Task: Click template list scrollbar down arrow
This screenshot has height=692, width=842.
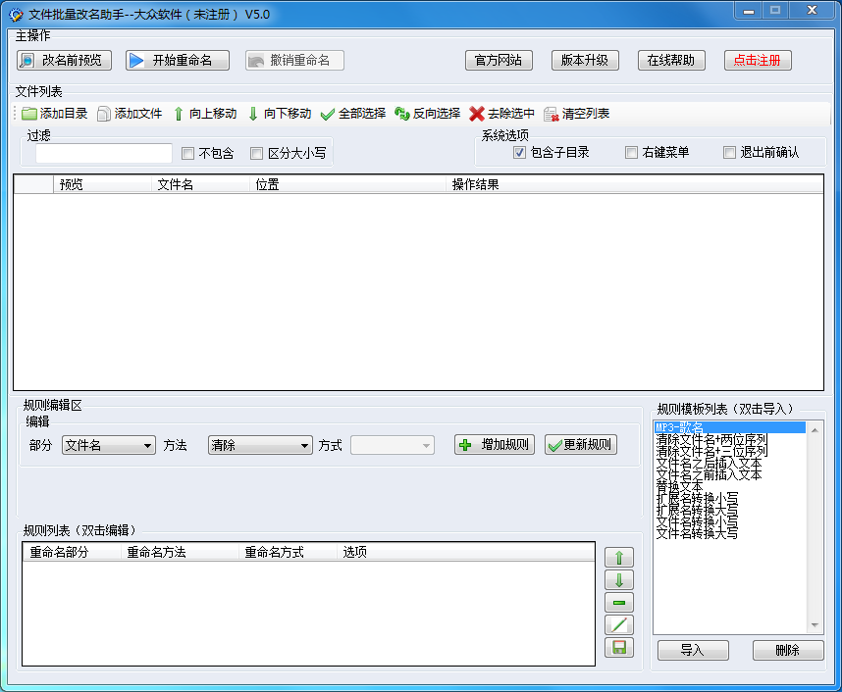Action: coord(815,625)
